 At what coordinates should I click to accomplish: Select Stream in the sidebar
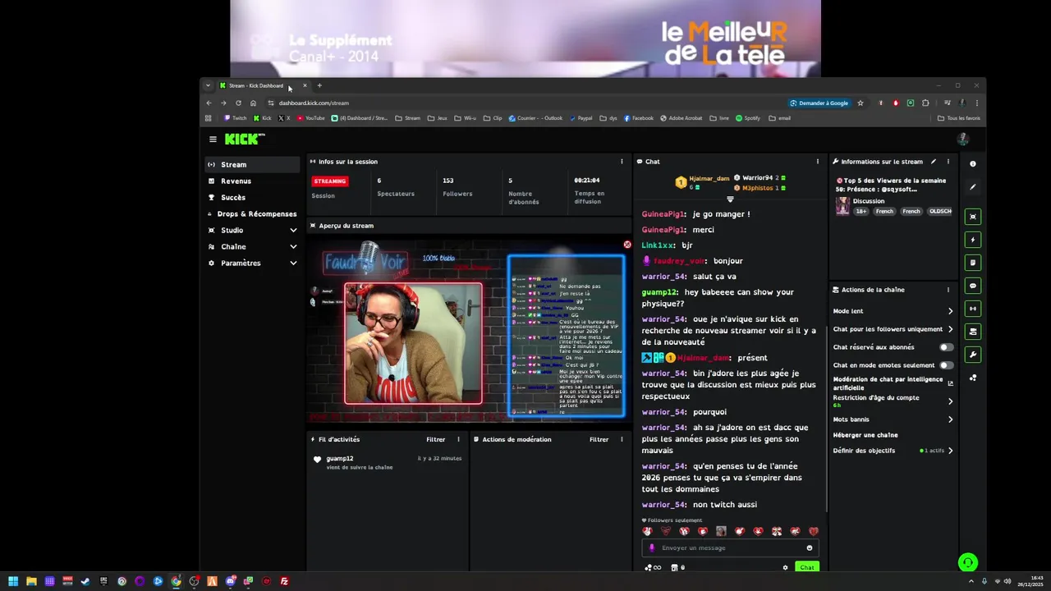coord(253,164)
